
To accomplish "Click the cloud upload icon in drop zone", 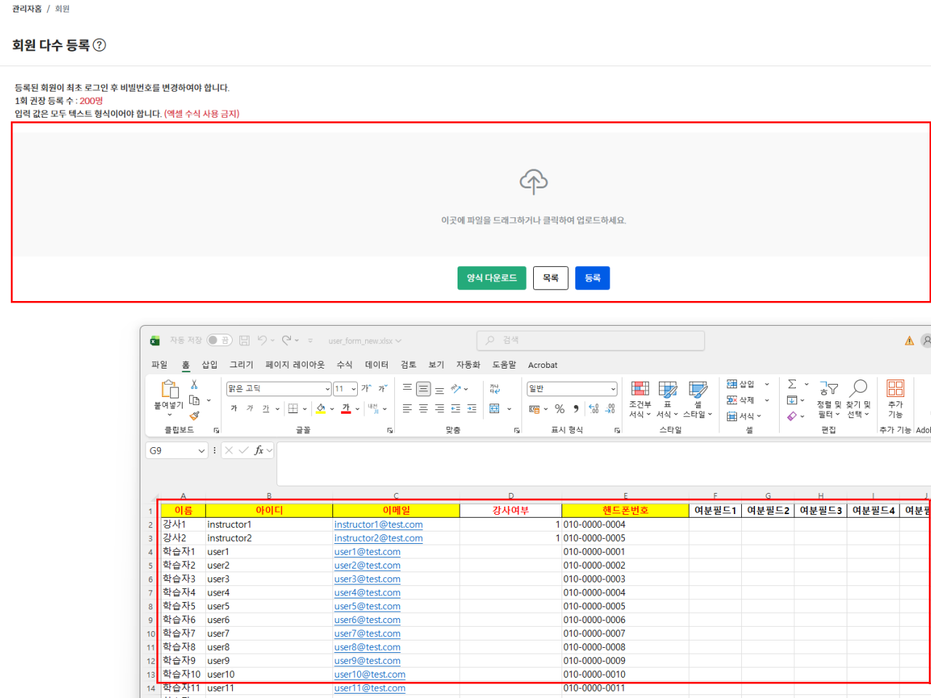I will (533, 182).
